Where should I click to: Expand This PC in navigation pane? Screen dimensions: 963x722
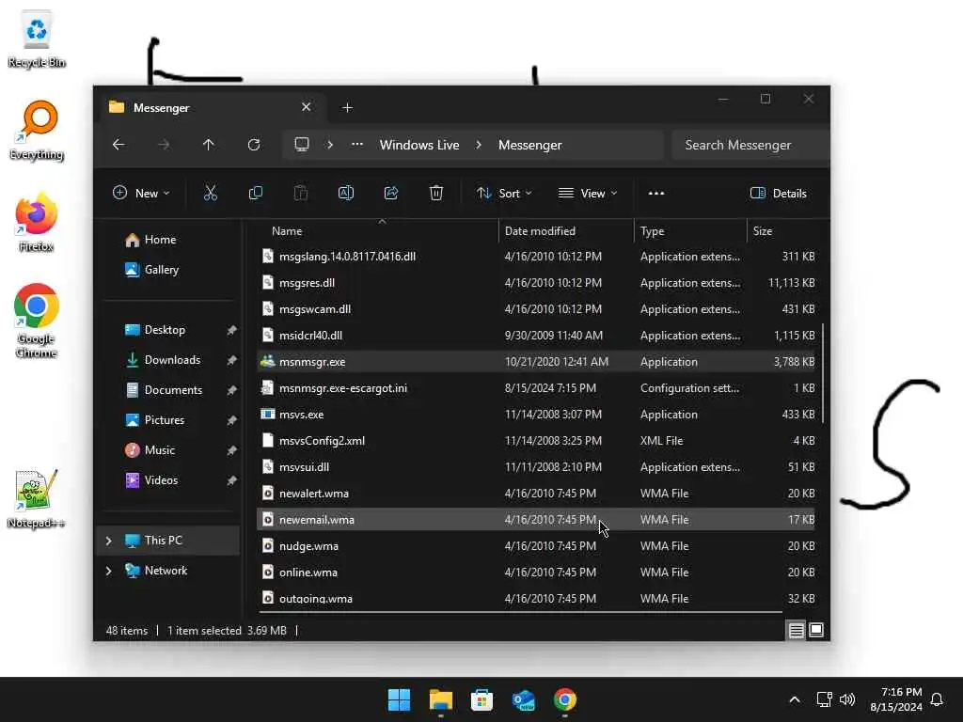109,541
